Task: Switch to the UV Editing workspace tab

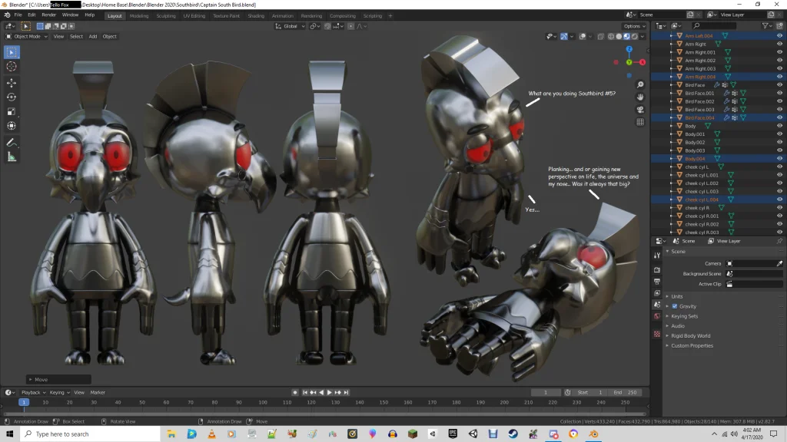Action: click(194, 16)
